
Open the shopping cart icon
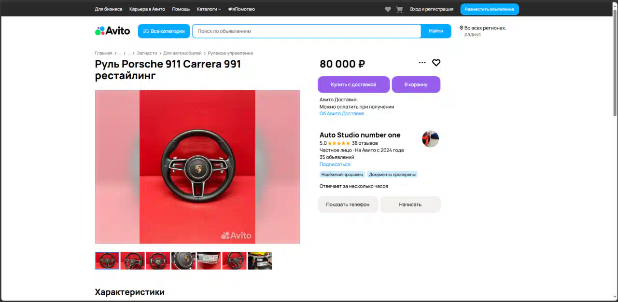click(x=399, y=9)
